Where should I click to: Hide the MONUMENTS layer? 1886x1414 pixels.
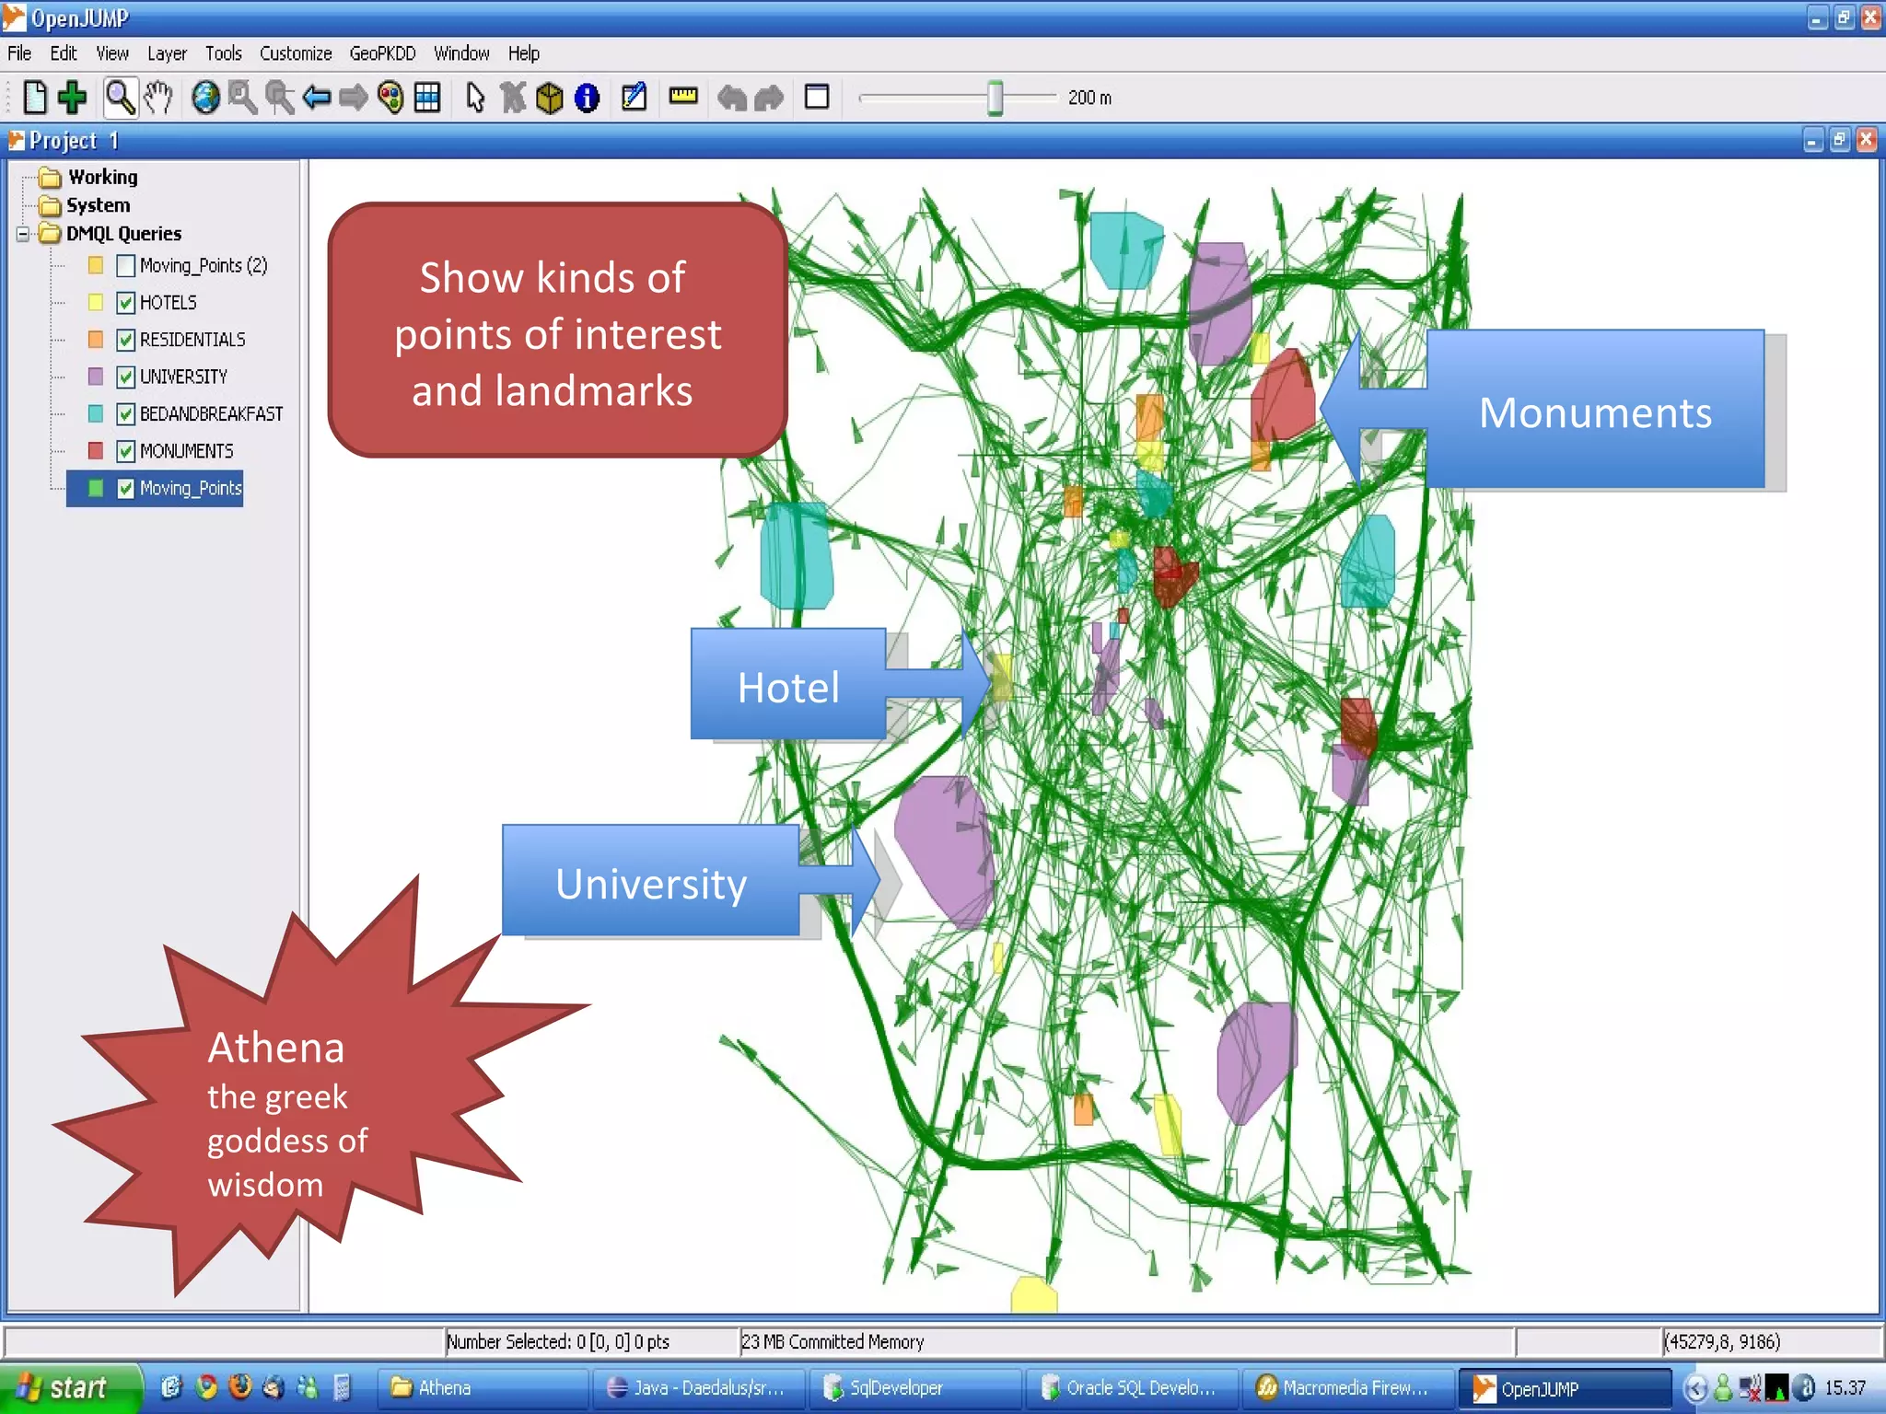(x=126, y=451)
